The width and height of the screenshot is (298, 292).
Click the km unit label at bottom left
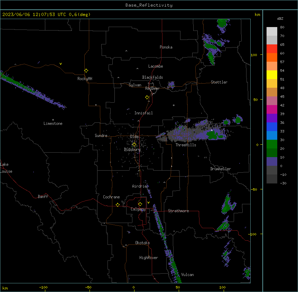coord(5,288)
